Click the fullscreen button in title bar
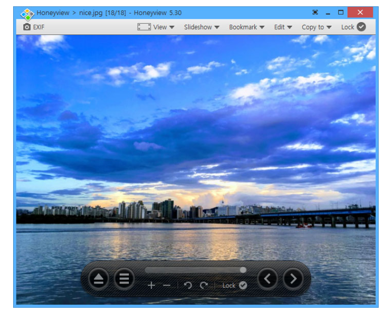The image size is (386, 317). tap(315, 12)
